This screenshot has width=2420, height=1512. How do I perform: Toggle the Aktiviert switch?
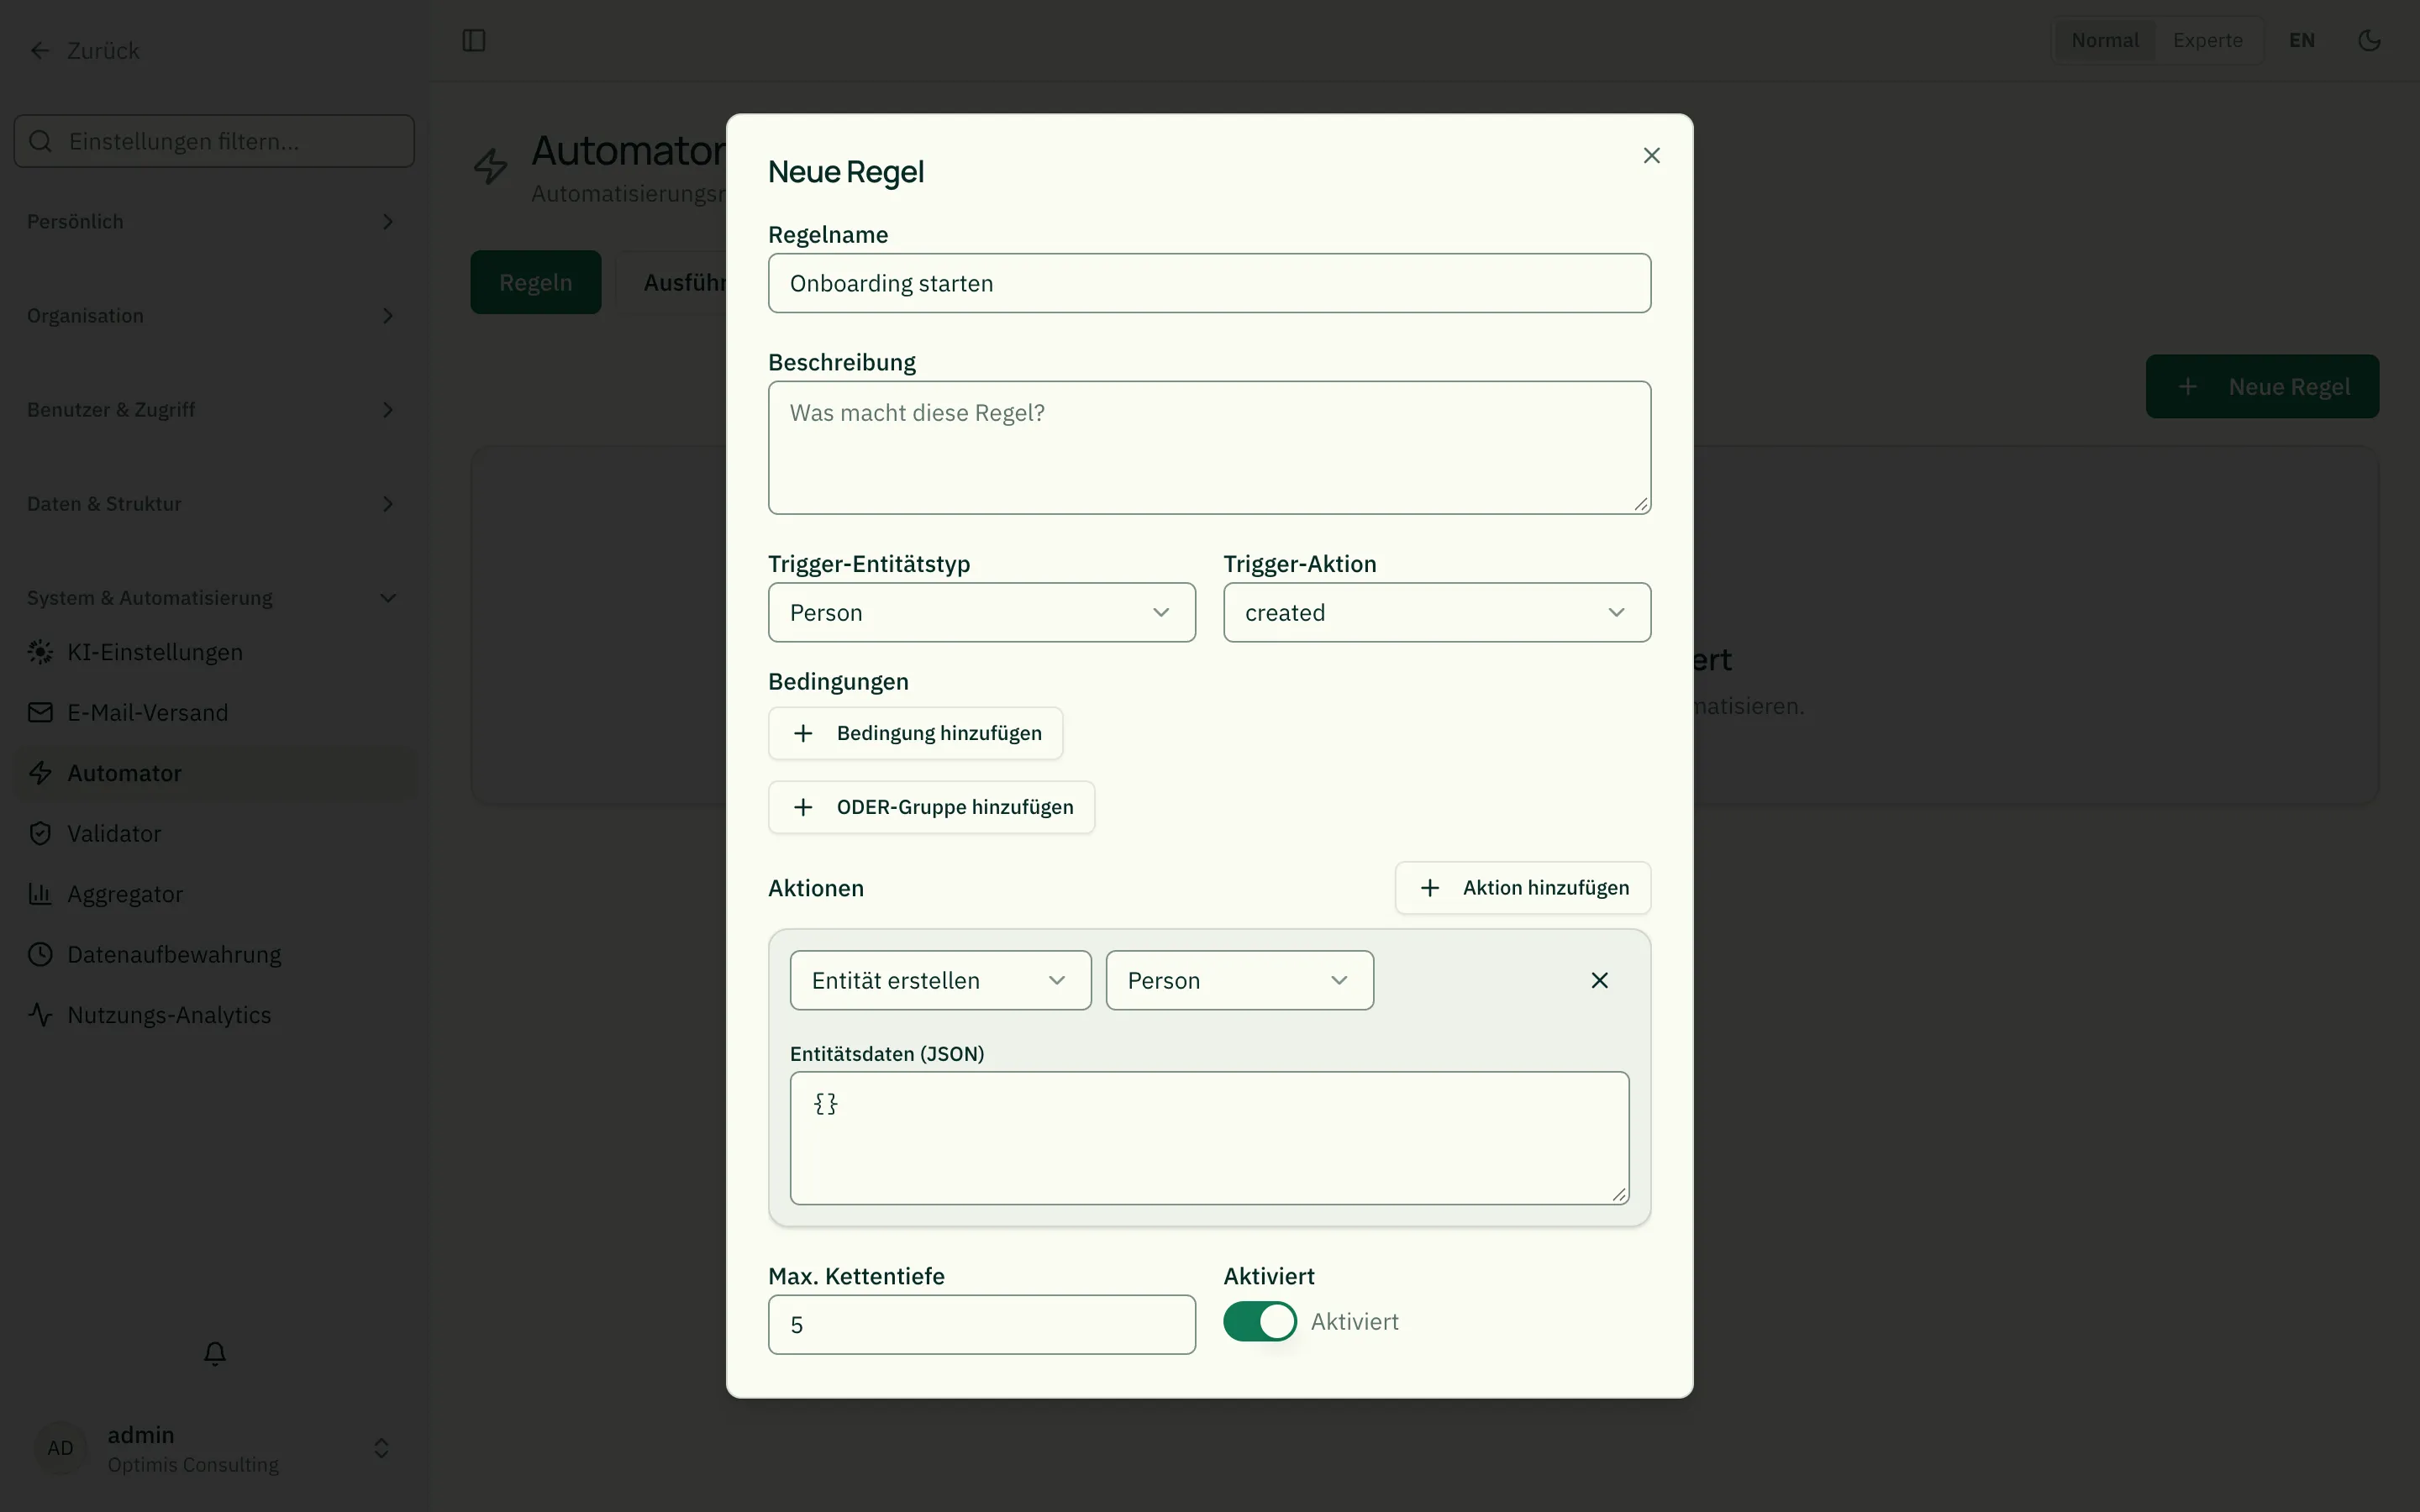click(x=1260, y=1322)
